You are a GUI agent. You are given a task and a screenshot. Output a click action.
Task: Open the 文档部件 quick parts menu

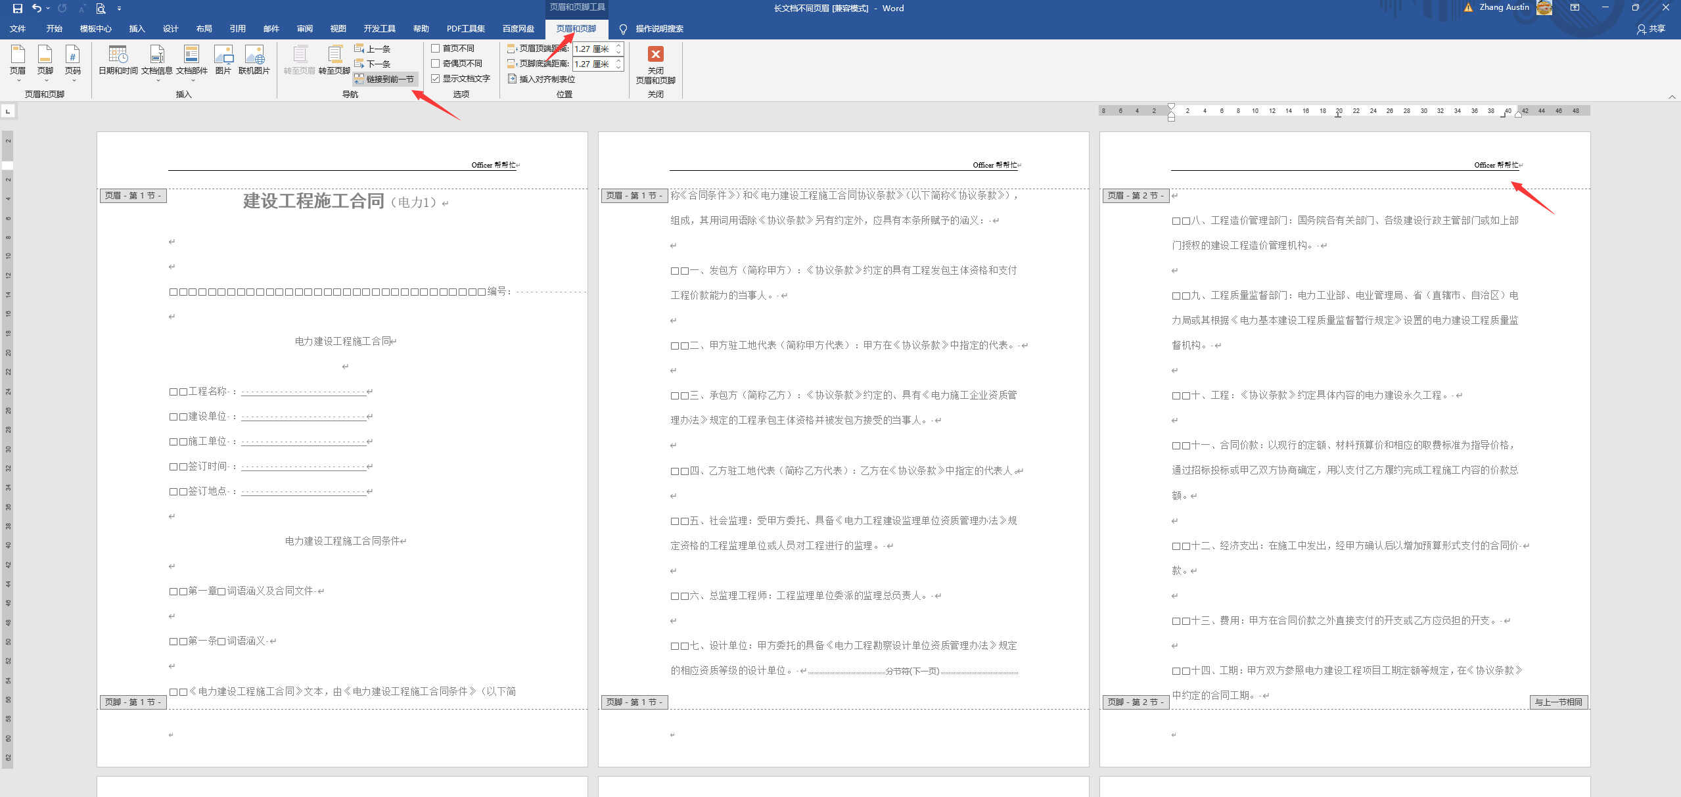click(x=192, y=64)
